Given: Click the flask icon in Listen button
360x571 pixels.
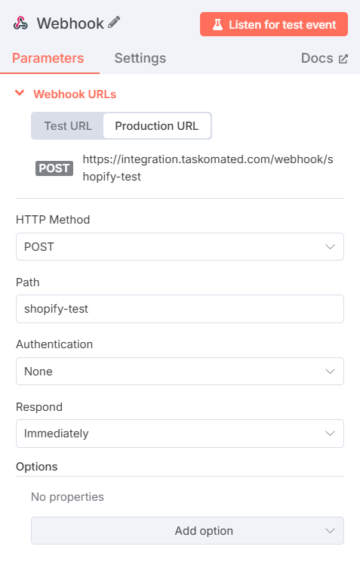Looking at the screenshot, I should 217,24.
